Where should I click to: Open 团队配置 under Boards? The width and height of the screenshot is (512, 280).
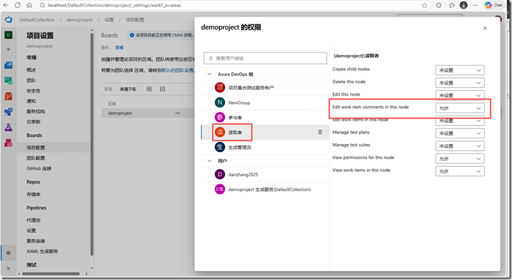pyautogui.click(x=36, y=158)
